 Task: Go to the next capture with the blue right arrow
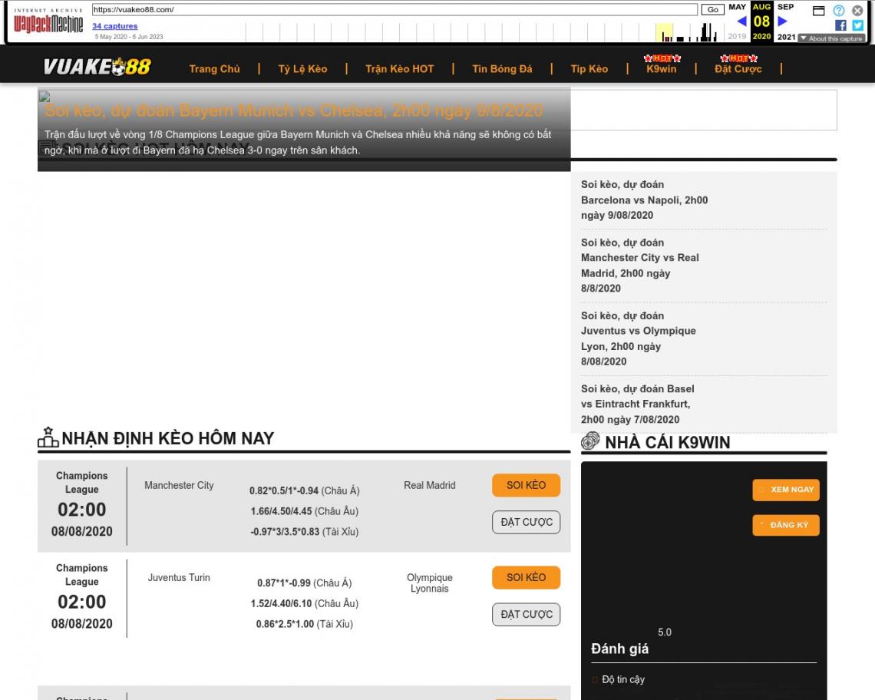pos(782,21)
